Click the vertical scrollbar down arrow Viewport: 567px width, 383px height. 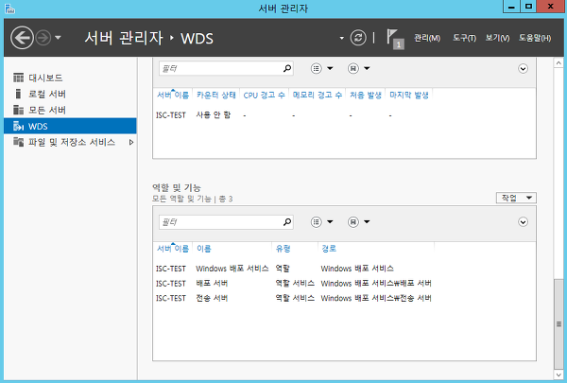coord(558,375)
